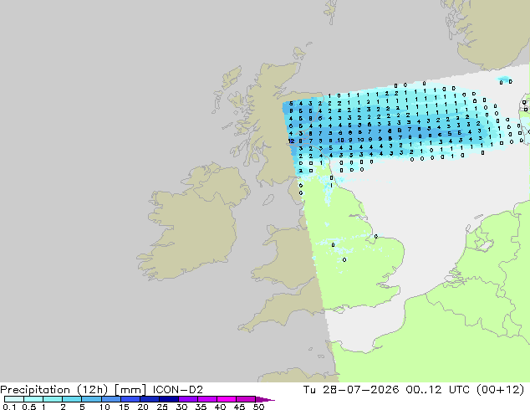The height and width of the screenshot is (410, 530).
Task: Select the 35–40 mm legend swatch
Action: 206,399
